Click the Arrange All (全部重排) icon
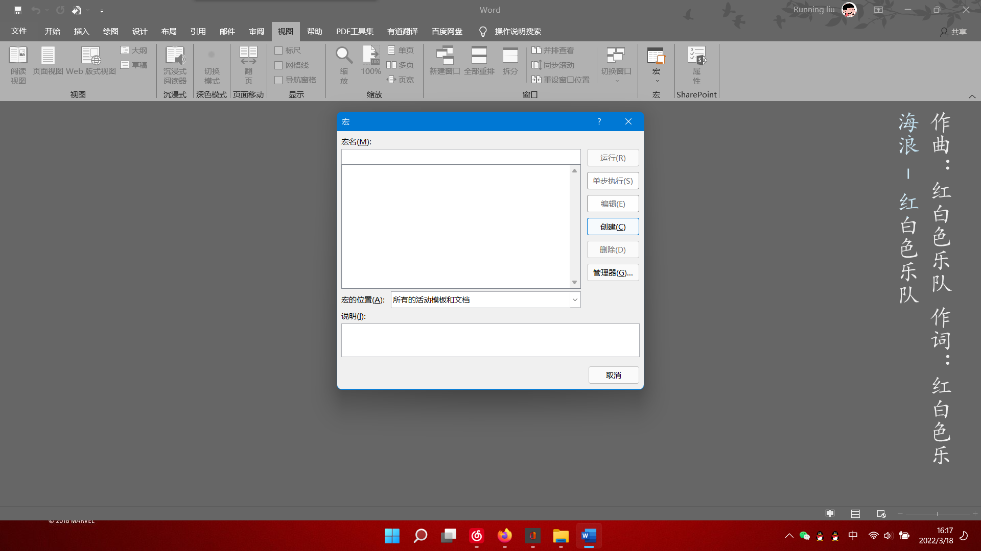 [x=479, y=55]
